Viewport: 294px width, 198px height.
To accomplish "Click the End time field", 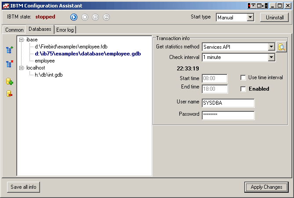I will [214, 89].
